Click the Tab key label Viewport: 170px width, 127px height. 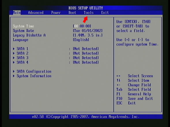point(119,89)
